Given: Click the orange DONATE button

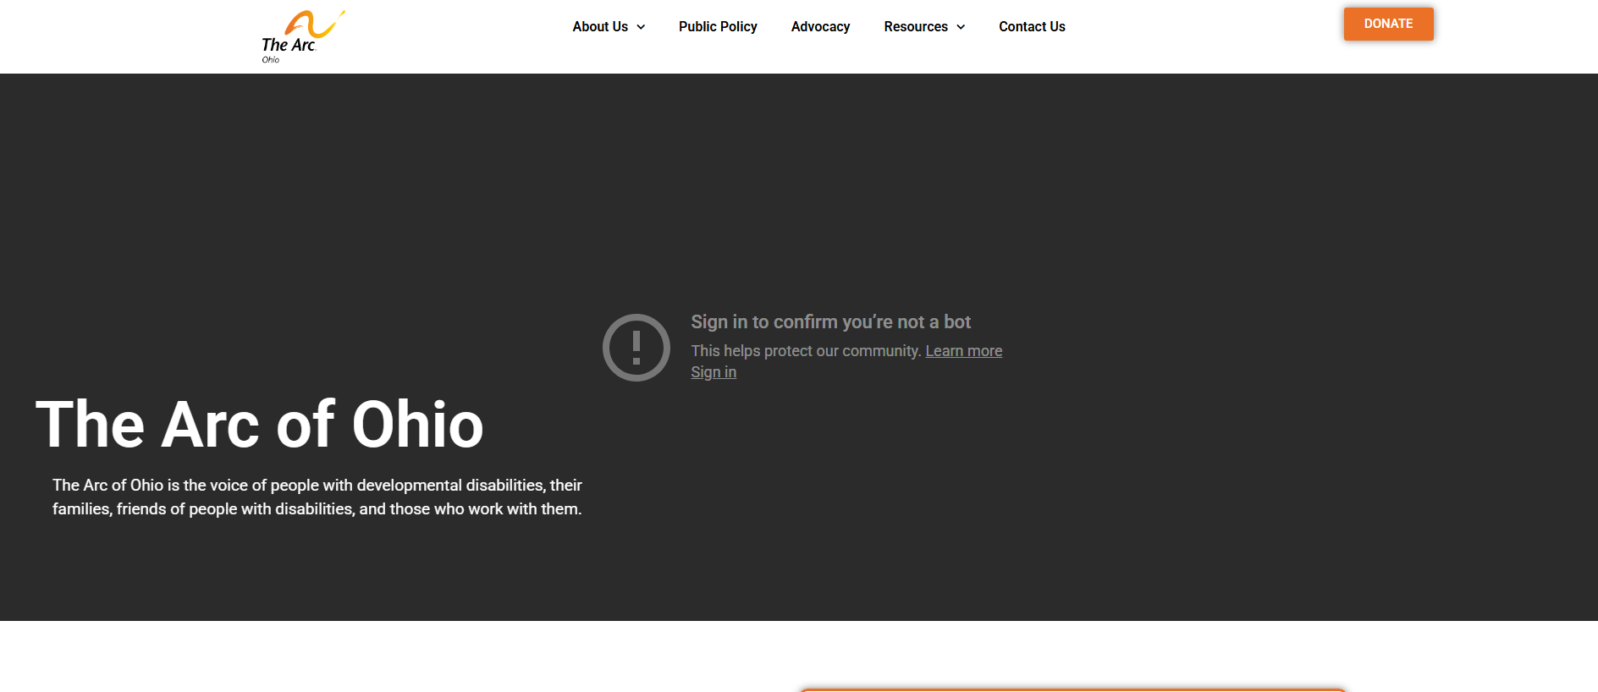Looking at the screenshot, I should (1388, 24).
